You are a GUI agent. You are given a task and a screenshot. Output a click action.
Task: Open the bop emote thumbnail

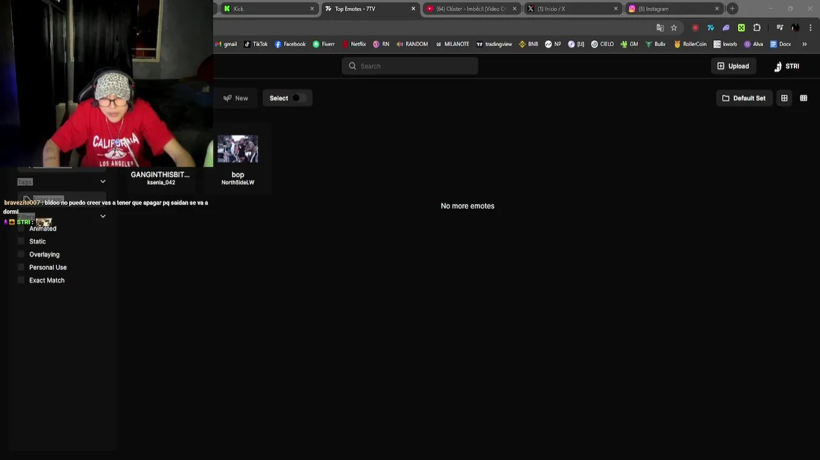(238, 149)
